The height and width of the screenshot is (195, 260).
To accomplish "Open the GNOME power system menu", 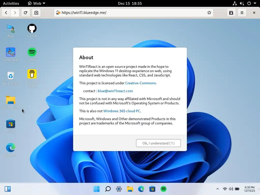I will pos(249,3).
